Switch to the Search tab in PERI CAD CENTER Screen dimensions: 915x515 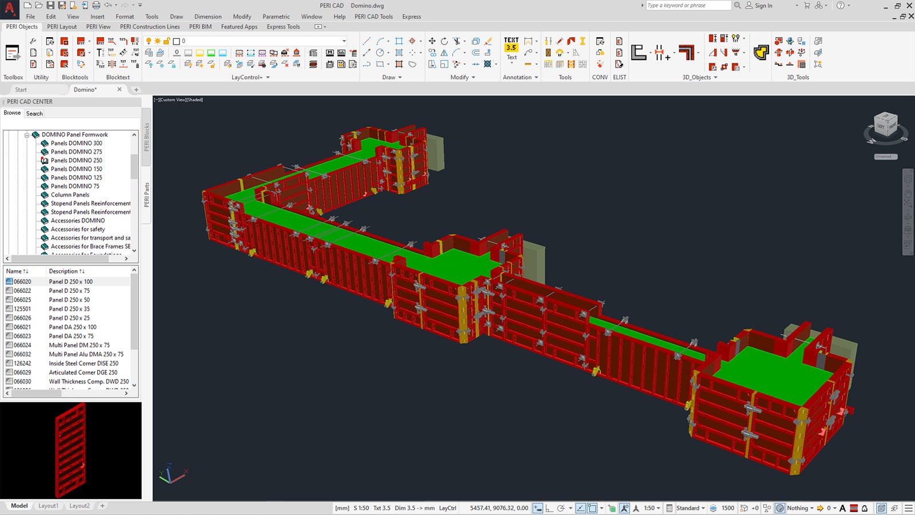pos(34,113)
